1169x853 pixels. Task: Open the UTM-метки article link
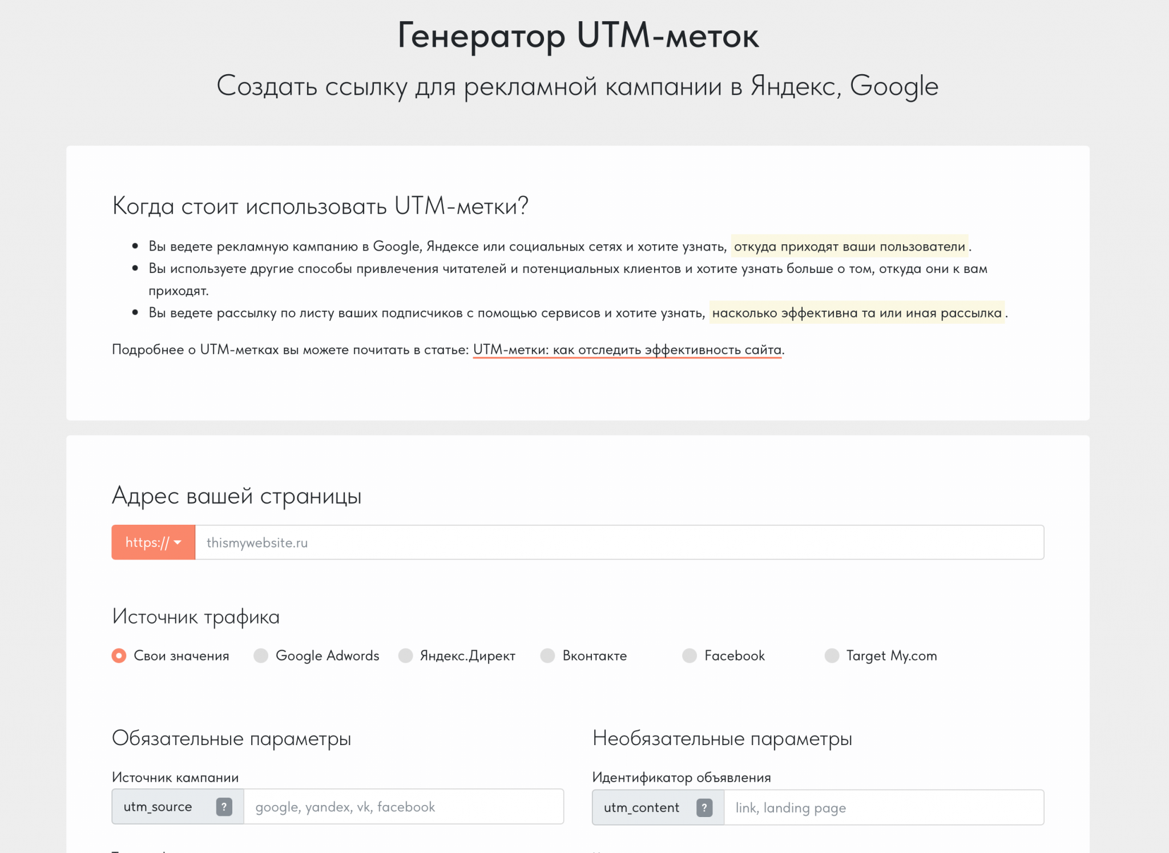[x=627, y=349]
